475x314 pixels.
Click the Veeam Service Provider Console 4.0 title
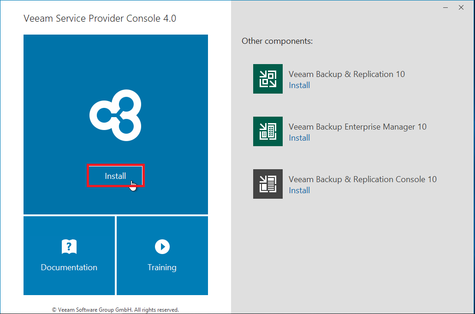coord(100,18)
